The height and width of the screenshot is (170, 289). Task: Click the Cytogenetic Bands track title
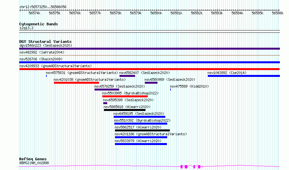pos(39,24)
